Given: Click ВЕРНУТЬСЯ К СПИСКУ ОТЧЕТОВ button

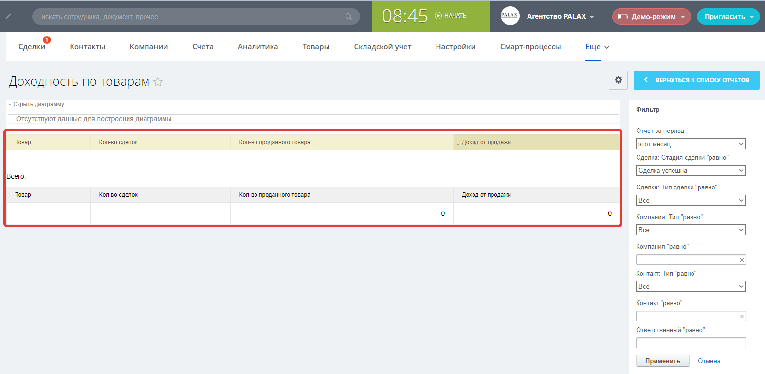Looking at the screenshot, I should point(696,80).
